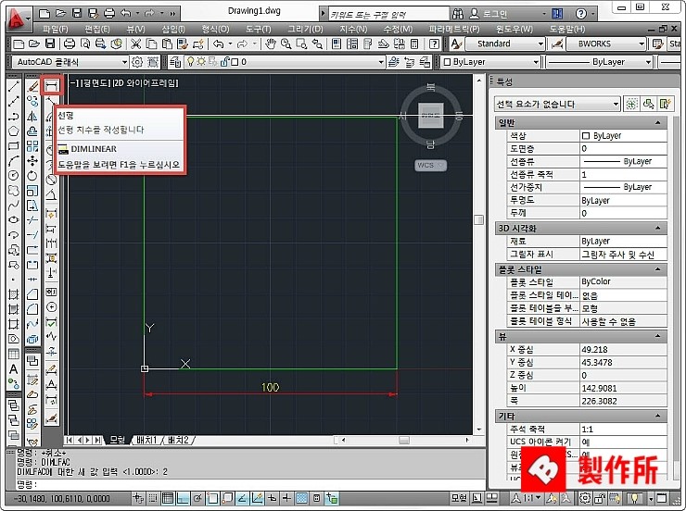Click the Pan hand icon
This screenshot has width=686, height=511.
271,44
